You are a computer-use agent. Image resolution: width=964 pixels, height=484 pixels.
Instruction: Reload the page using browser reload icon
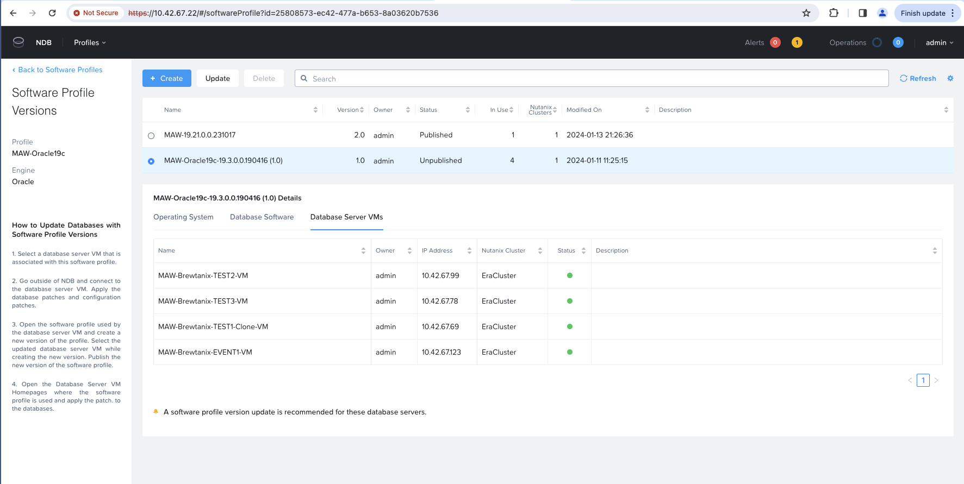tap(52, 13)
